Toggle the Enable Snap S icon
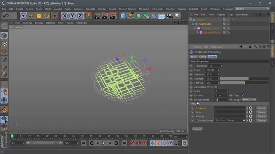Image resolution: width=275 pixels, height=154 pixels. pos(4,100)
